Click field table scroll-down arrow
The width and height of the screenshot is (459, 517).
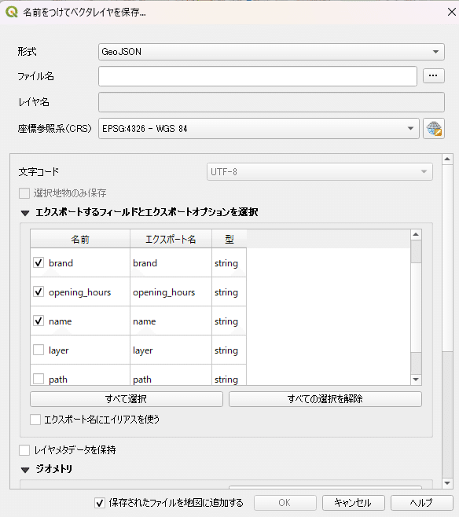coord(416,379)
